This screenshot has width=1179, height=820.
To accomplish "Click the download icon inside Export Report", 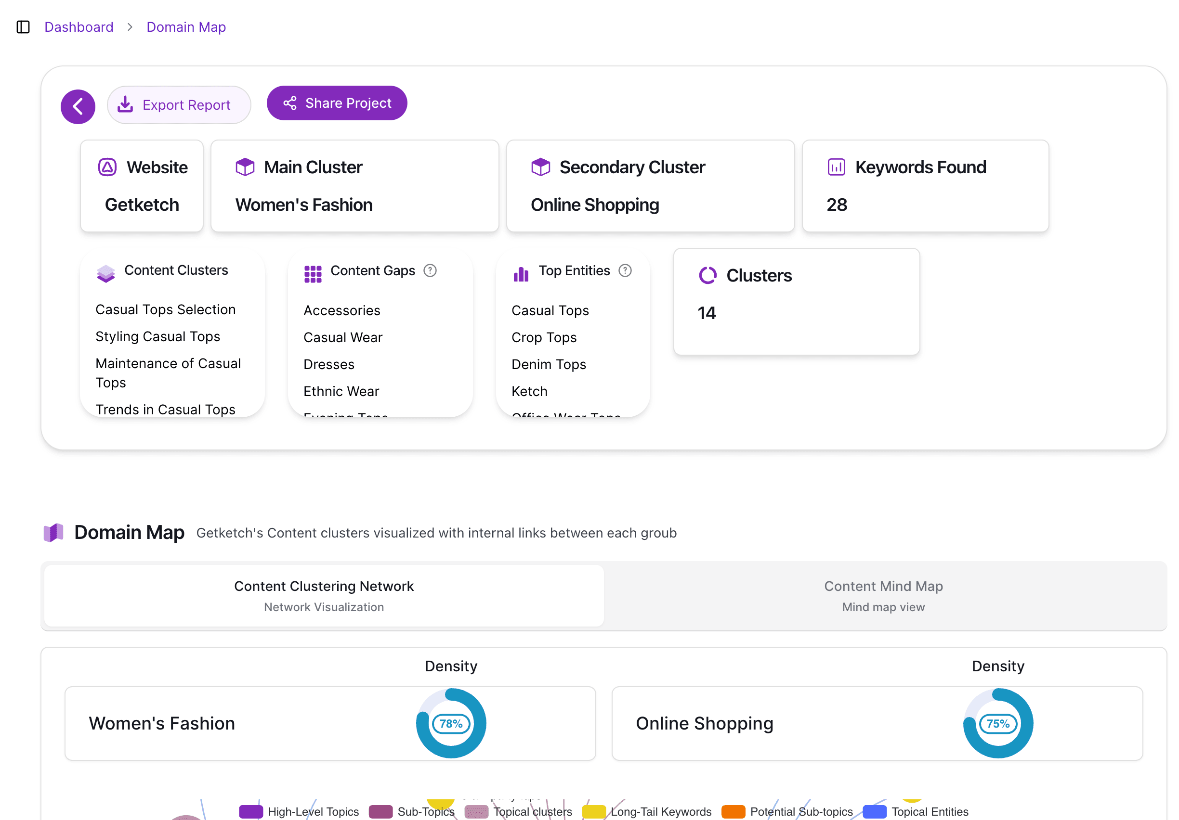I will tap(125, 104).
